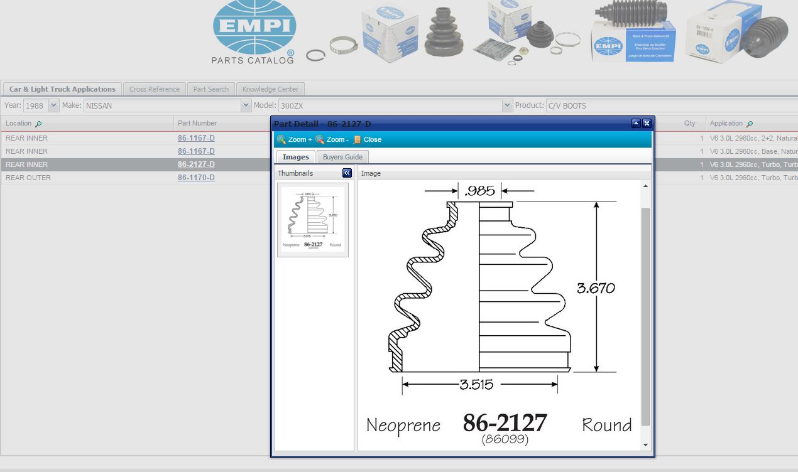This screenshot has height=472, width=798.
Task: Click the Location column filter magnifier
Action: 38,124
